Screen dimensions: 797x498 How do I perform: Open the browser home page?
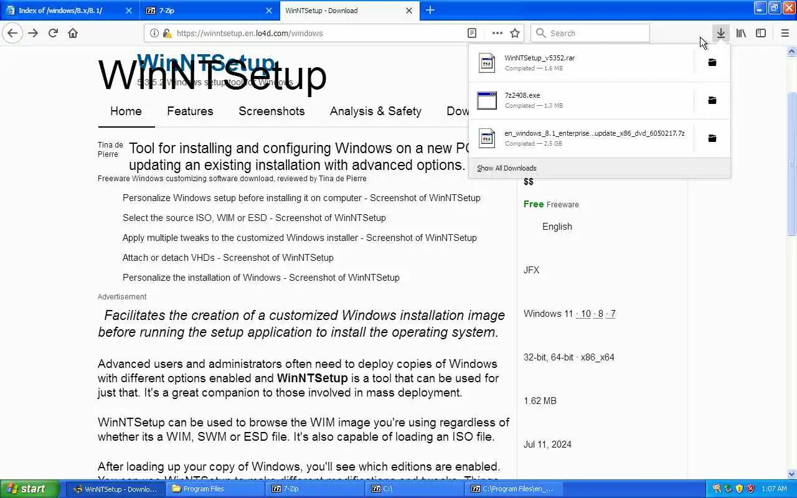(x=73, y=33)
